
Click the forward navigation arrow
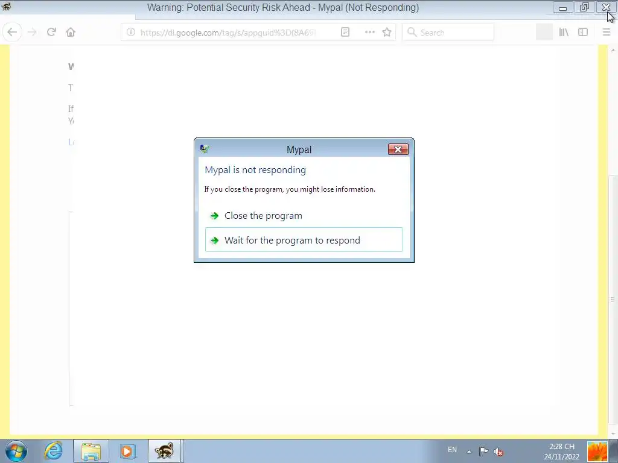click(x=33, y=33)
